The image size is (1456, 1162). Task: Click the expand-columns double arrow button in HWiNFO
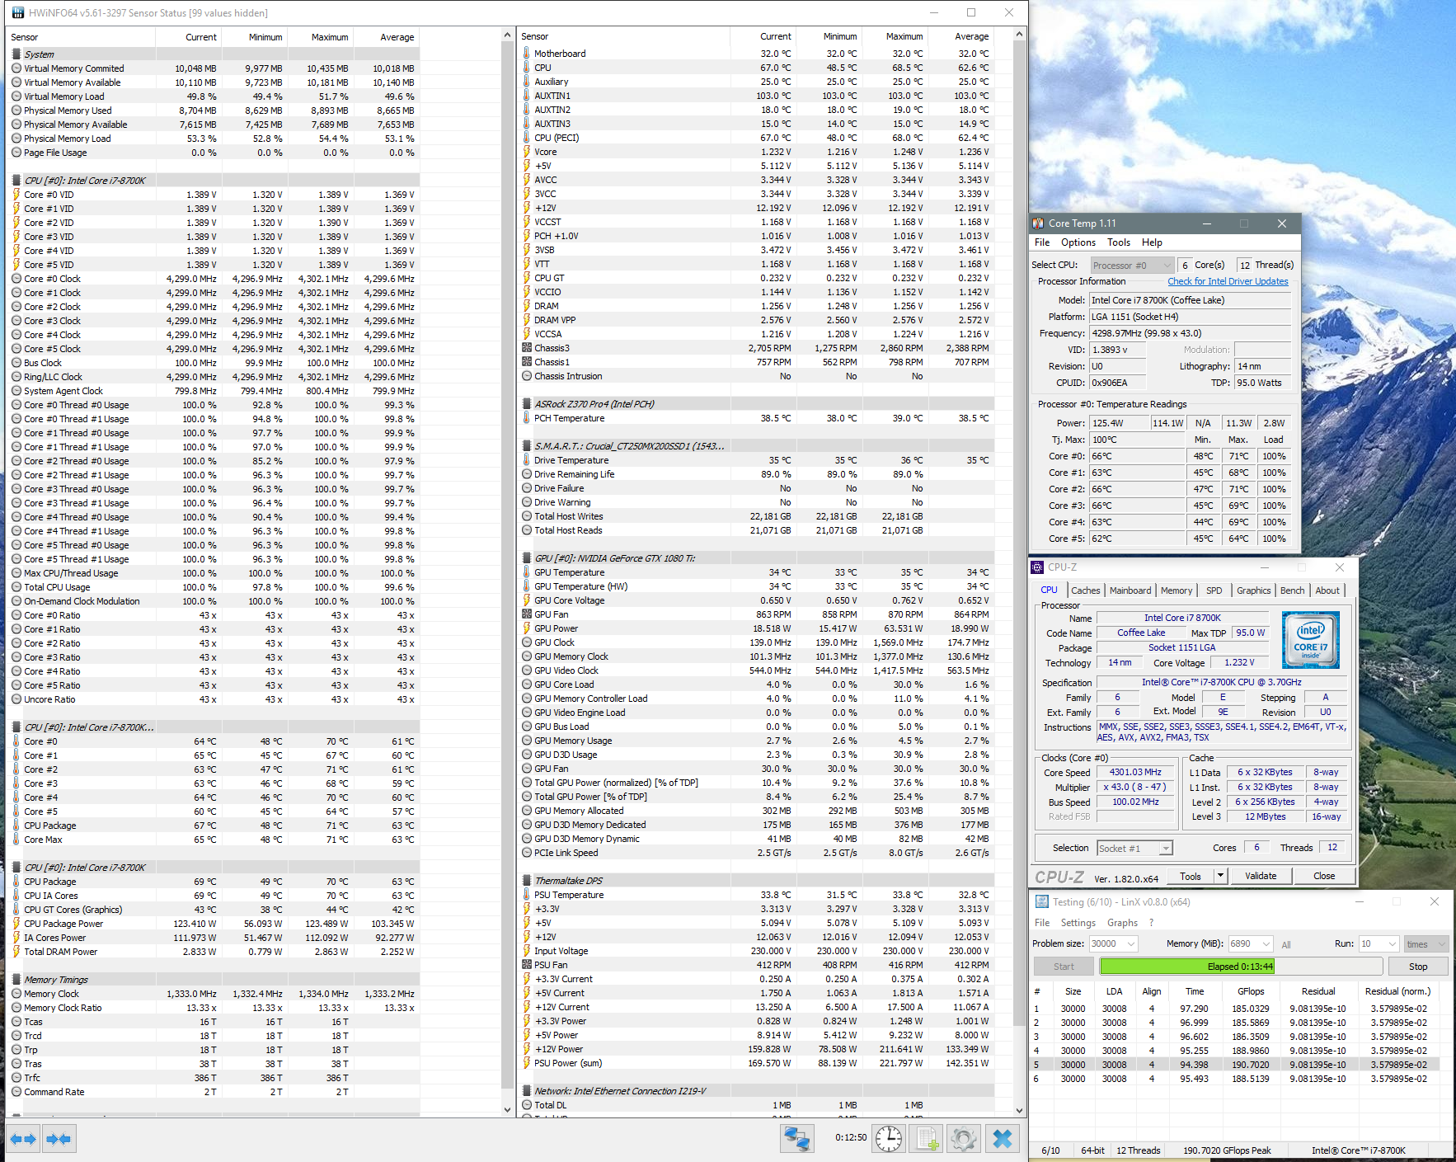(x=23, y=1139)
